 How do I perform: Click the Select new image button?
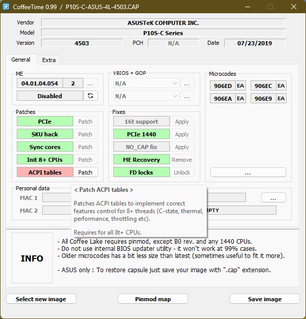(41, 299)
